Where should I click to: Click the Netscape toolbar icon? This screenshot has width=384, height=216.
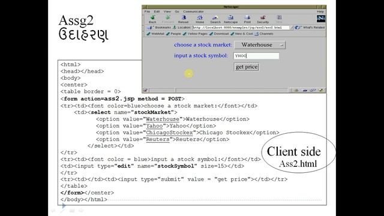click(230, 19)
